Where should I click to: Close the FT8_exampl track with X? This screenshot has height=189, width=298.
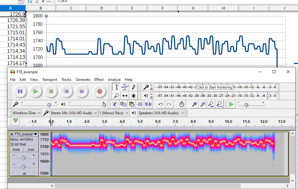tap(12, 134)
